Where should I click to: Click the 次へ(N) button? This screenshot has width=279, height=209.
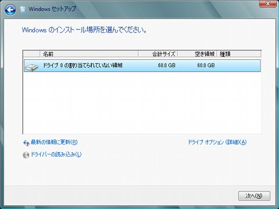pyautogui.click(x=254, y=196)
